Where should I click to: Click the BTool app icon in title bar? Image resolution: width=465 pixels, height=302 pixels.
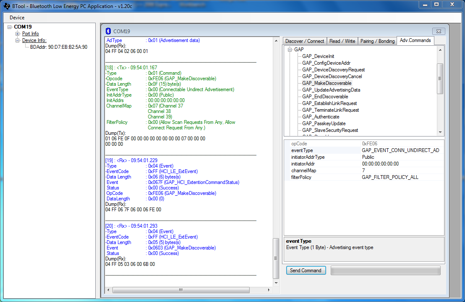[x=7, y=5]
